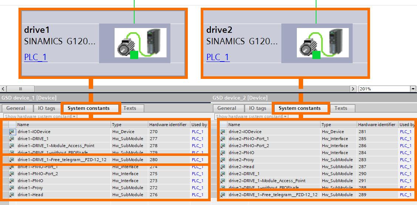This screenshot has height=205, width=417.
Task: Click the constant icon beside drive1~Proxy
Action: click(x=12, y=188)
